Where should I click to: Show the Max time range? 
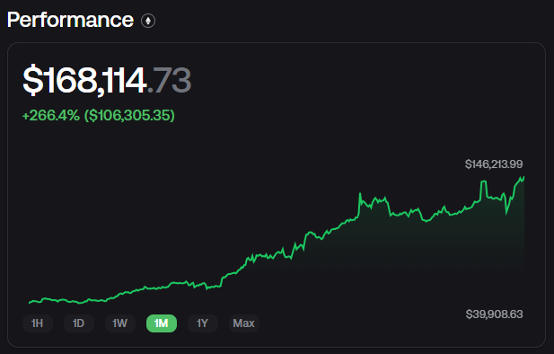(x=244, y=323)
